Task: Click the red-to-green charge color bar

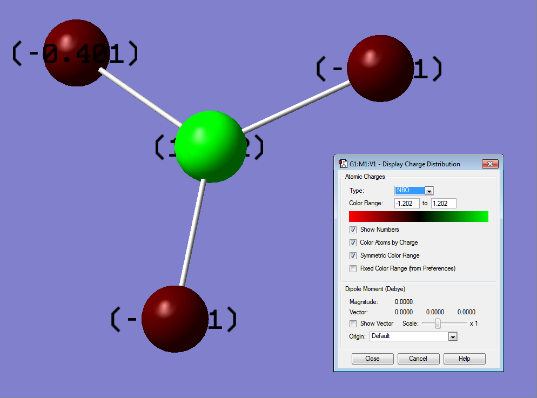Action: (419, 217)
